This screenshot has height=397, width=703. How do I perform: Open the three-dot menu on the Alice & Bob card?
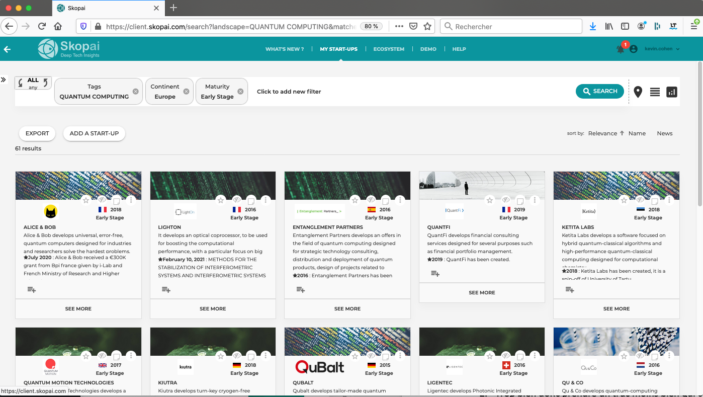(x=131, y=200)
